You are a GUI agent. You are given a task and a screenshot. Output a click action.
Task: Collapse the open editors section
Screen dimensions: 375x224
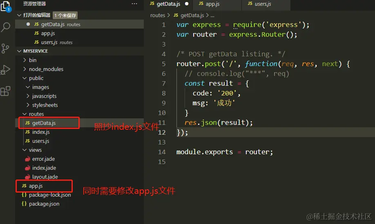pos(19,15)
